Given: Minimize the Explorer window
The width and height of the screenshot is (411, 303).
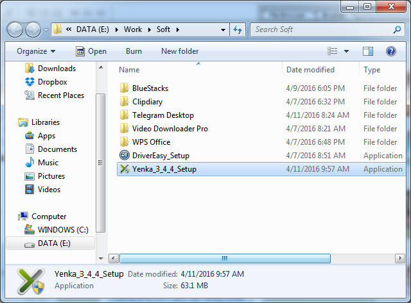Looking at the screenshot, I should coord(350,6).
